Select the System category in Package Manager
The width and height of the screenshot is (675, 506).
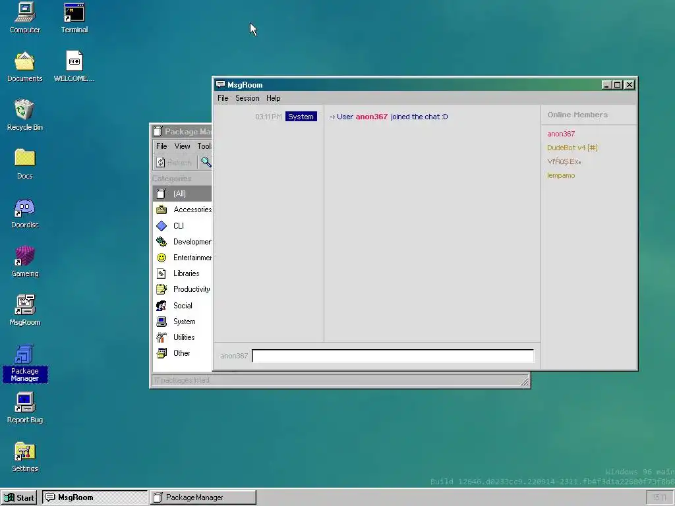[x=183, y=322]
